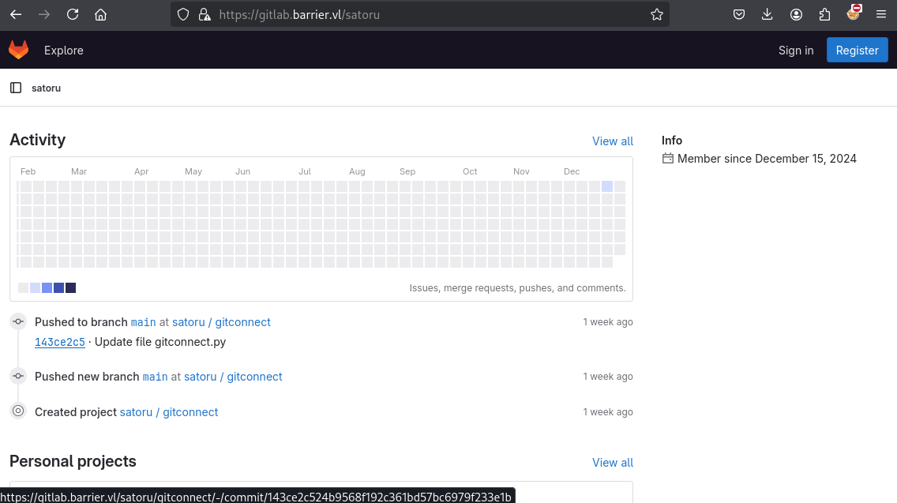Click the Feb month label in calendar
Image resolution: width=897 pixels, height=503 pixels.
point(28,171)
